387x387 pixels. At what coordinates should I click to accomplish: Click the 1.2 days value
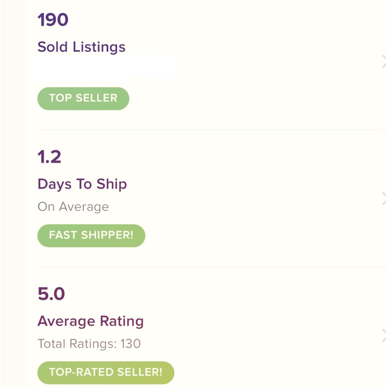point(50,157)
